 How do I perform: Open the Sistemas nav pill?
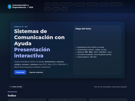tap(104, 4)
